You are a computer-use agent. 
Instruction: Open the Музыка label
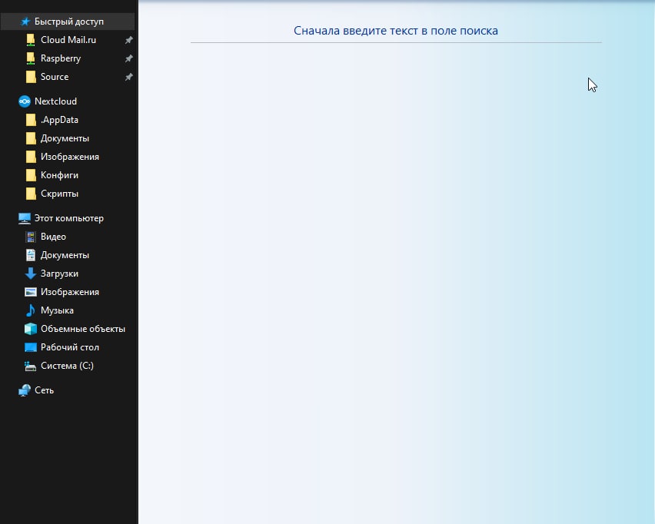tap(57, 310)
